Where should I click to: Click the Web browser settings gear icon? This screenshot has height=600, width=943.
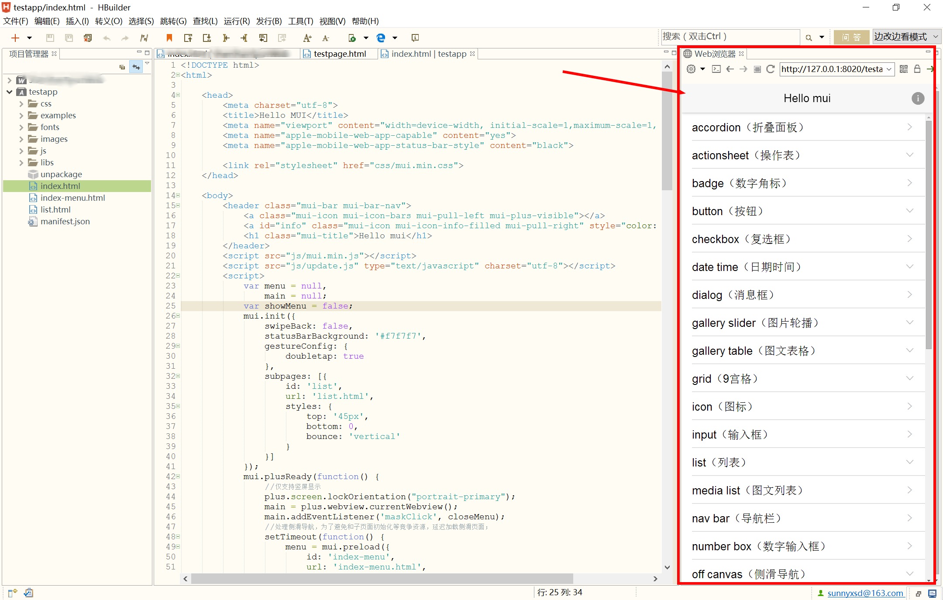coord(691,69)
